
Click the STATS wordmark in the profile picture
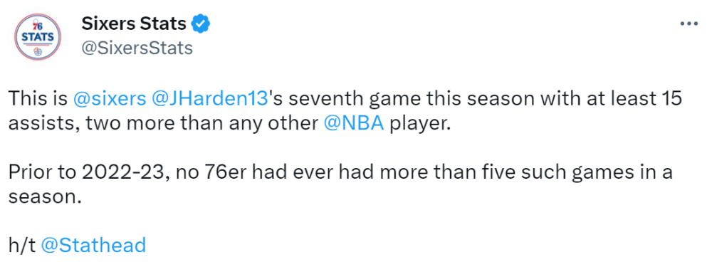coord(38,37)
